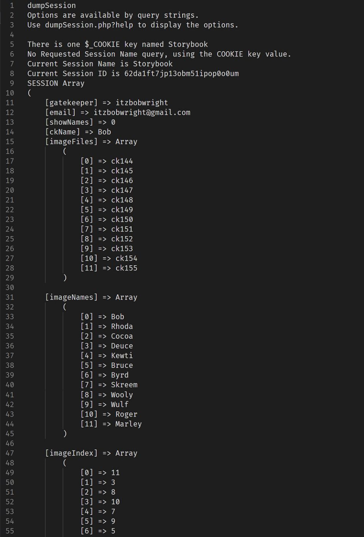Screen dimensions: 364x537
Task: Click the value ck150
Action: (122, 219)
